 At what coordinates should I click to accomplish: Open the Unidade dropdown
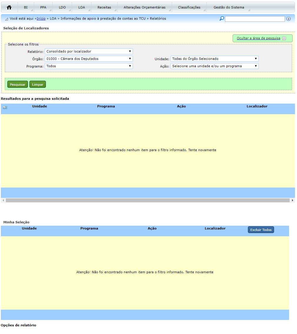(214, 59)
